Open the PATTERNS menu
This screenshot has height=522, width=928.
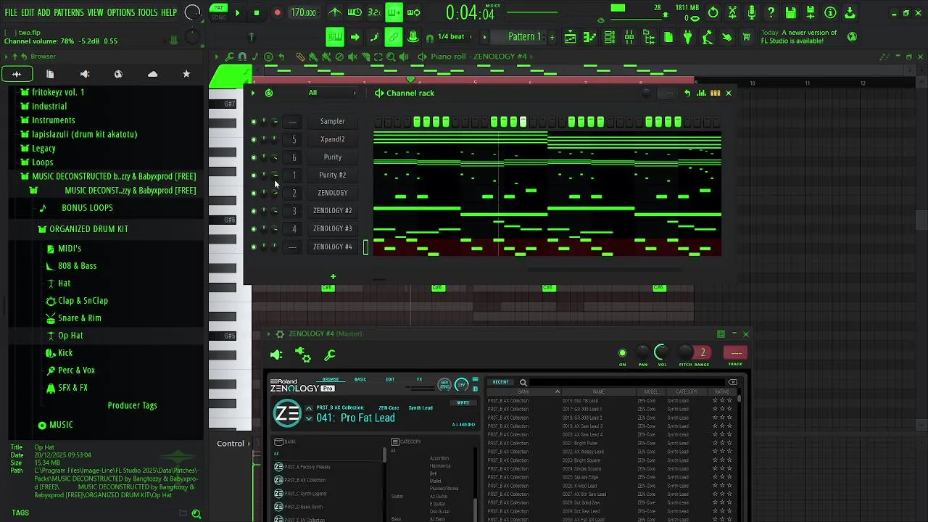69,12
